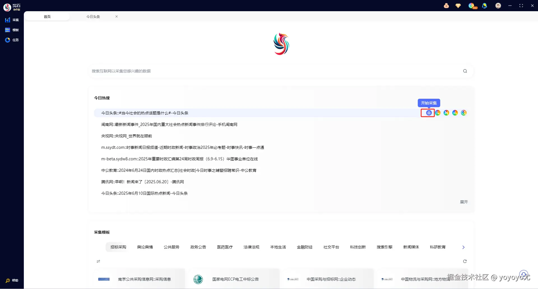Image resolution: width=538 pixels, height=289 pixels.
Task: Click the rainbow document icon in the hot-search row
Action: (x=438, y=113)
